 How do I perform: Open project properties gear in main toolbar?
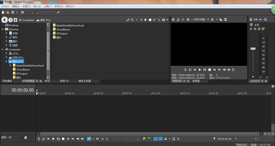22,12
